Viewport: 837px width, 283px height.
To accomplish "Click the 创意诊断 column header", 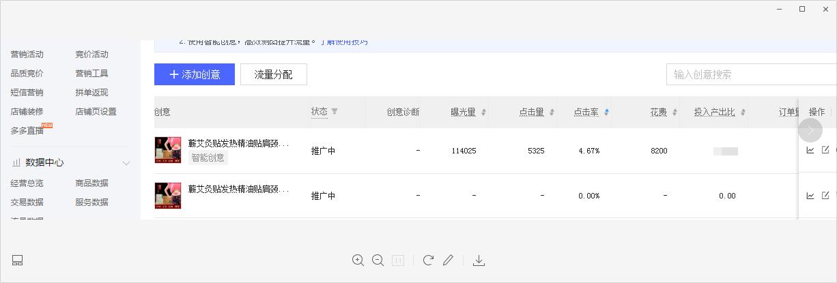I will coord(403,112).
